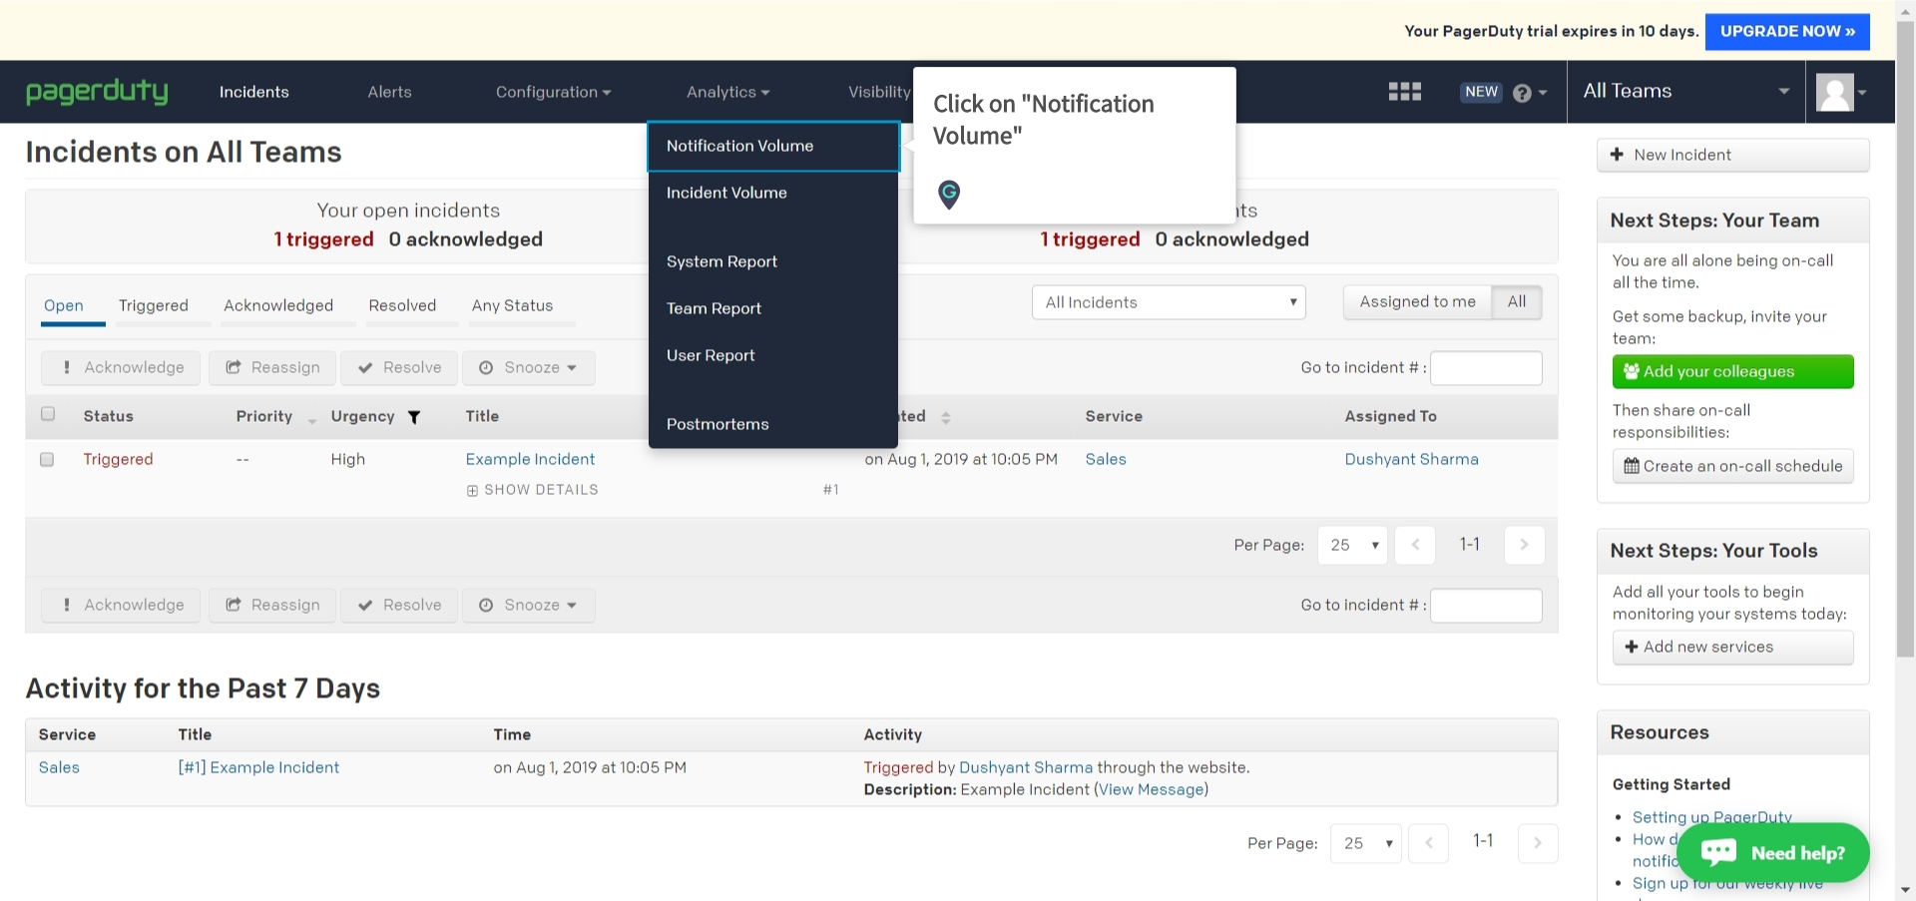Open the help menu via the question mark icon
The image size is (1916, 901).
coord(1522,92)
